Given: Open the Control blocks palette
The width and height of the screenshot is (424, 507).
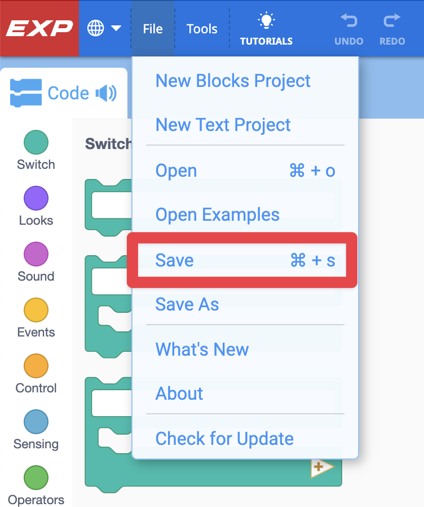Looking at the screenshot, I should 36,366.
